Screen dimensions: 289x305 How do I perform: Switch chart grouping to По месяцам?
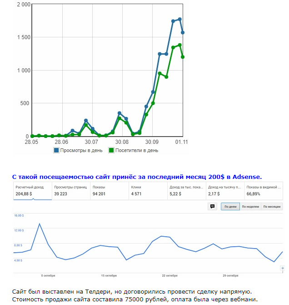(272, 207)
